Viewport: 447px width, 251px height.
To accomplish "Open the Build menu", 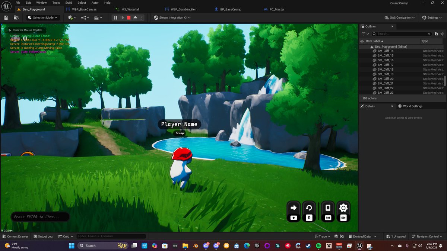I will point(69,3).
